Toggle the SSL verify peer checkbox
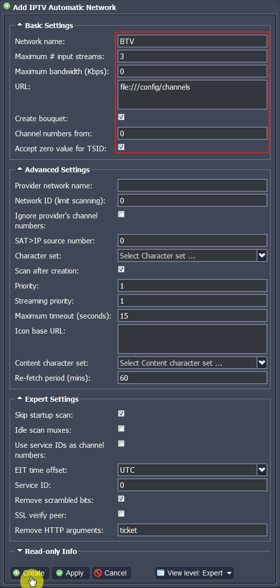Image resolution: width=280 pixels, height=588 pixels. (x=121, y=513)
